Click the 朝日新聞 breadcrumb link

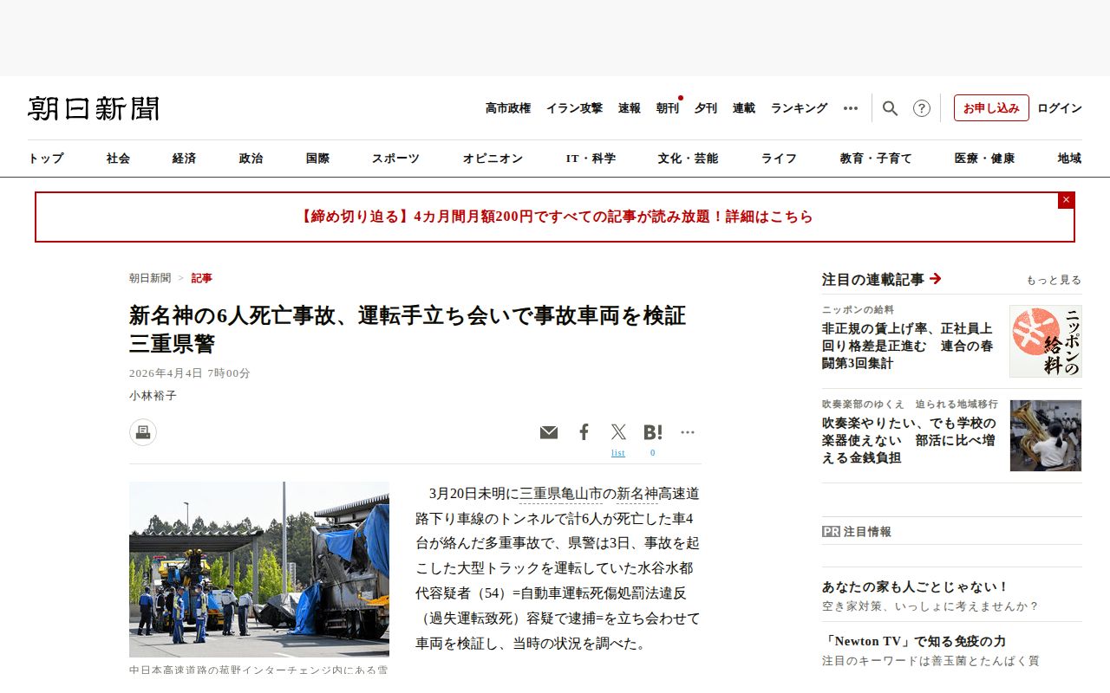pos(150,278)
